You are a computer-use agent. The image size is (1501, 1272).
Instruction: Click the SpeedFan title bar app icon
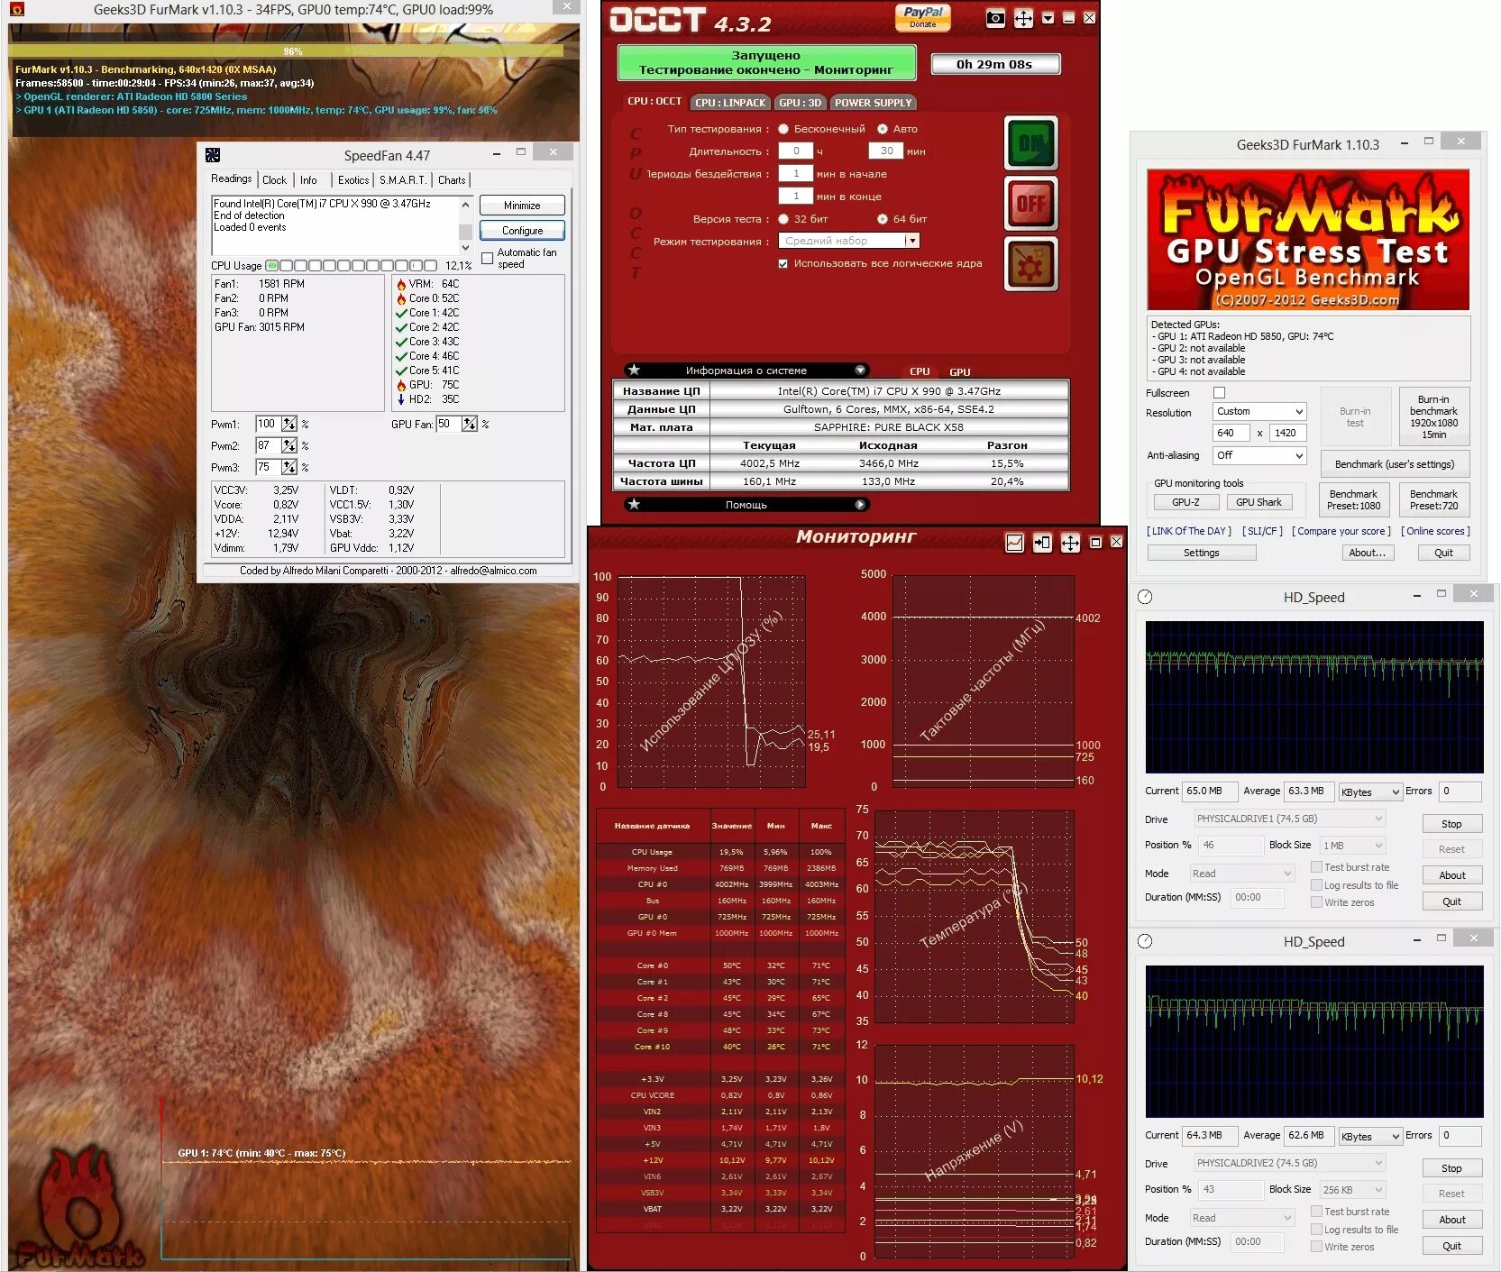(213, 155)
